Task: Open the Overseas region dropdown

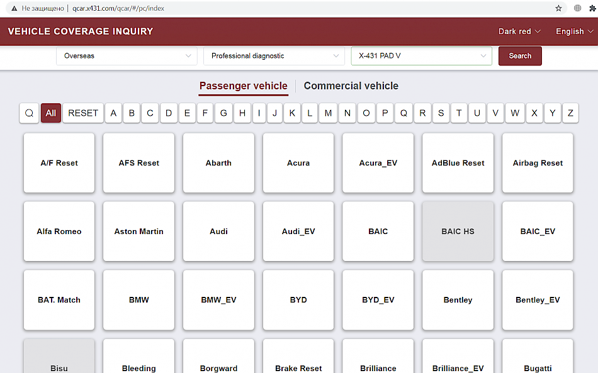Action: [x=127, y=56]
